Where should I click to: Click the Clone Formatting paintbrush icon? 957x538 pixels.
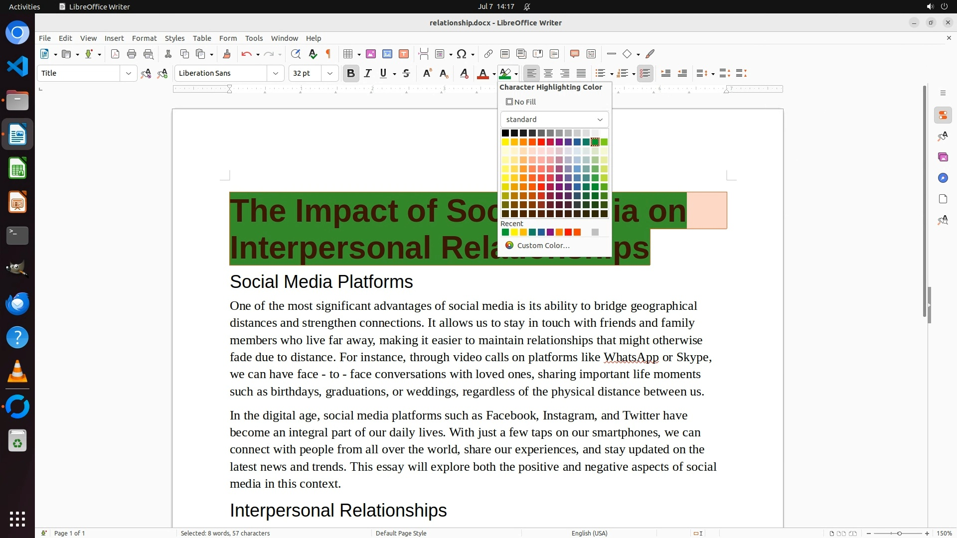point(227,54)
